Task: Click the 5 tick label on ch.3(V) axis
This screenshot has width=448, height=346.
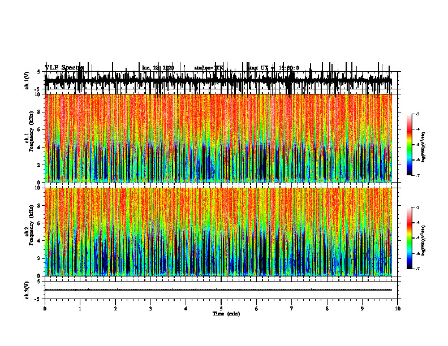Action: 39,282
